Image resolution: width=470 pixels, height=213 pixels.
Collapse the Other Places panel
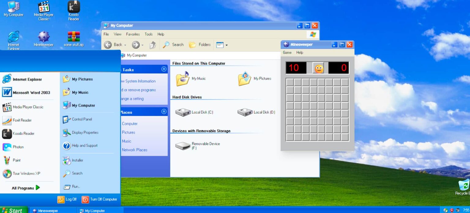coord(164,112)
